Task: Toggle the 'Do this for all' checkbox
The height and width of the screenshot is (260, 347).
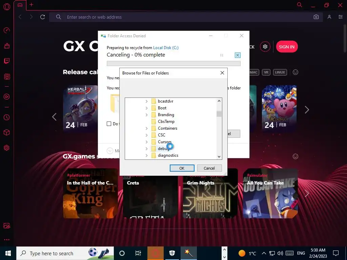Action: (109, 124)
